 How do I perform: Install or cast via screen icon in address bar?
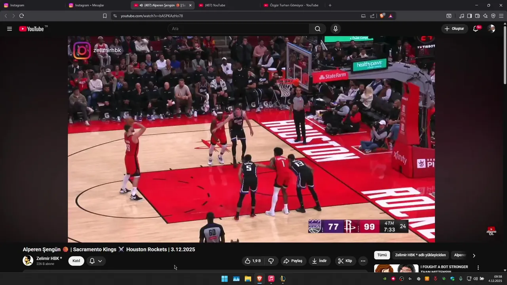363,16
